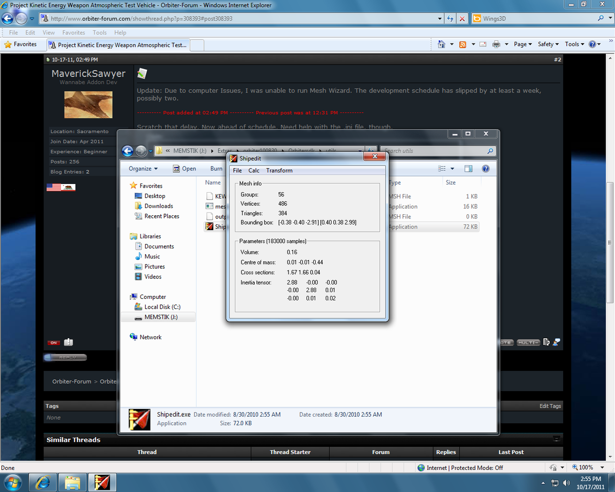Open the Print button dropdown arrow
Viewport: 615px width, 492px height.
506,45
